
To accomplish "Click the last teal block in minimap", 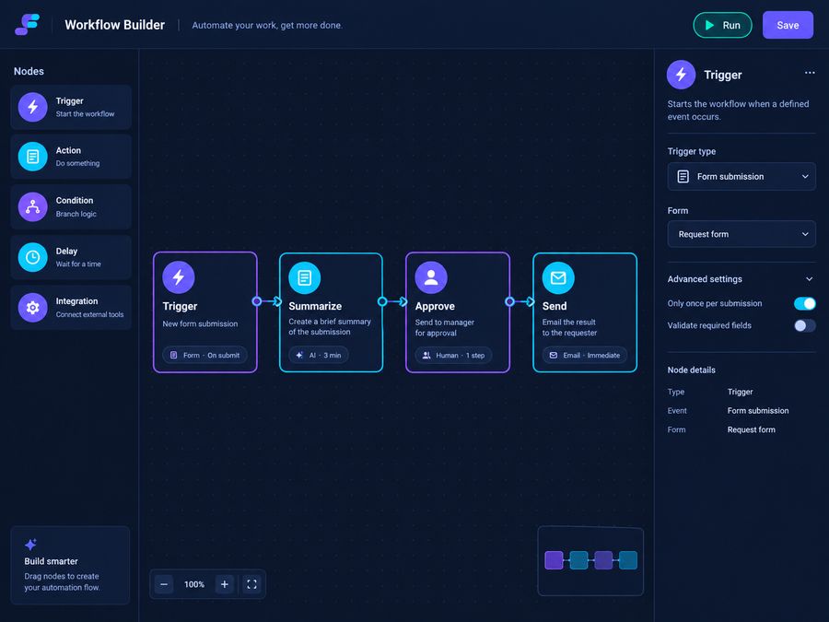I will click(x=627, y=560).
